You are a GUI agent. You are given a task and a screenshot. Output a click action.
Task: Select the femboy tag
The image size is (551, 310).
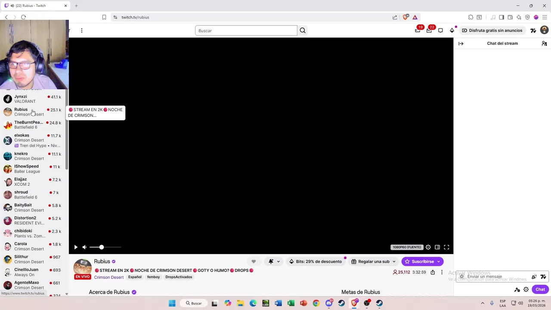click(153, 277)
